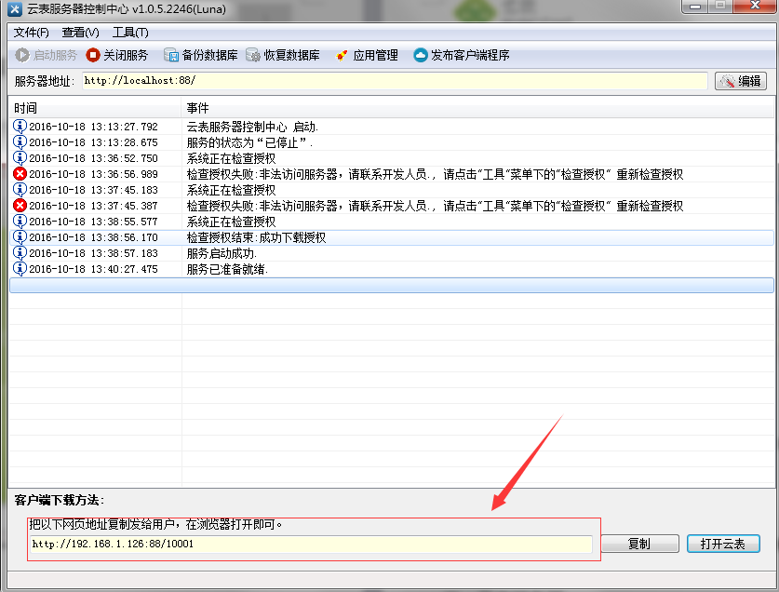Click the 服务器地址 field with localhost:88

tap(395, 81)
